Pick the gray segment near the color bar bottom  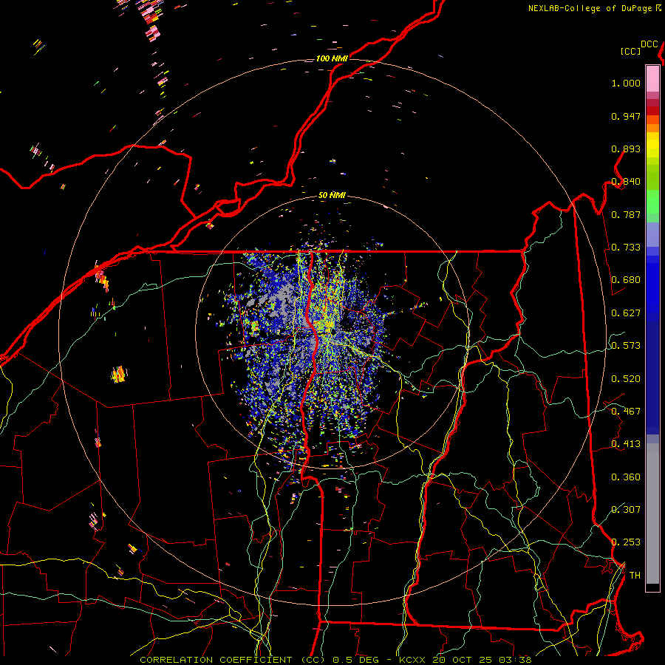652,517
